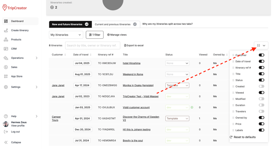This screenshot has width=274, height=149.
Task: Turn off the Owned by column toggle
Action: point(261,117)
